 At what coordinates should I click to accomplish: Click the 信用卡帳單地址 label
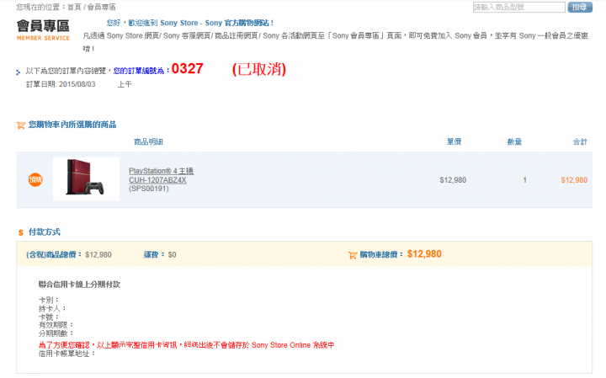click(x=66, y=354)
